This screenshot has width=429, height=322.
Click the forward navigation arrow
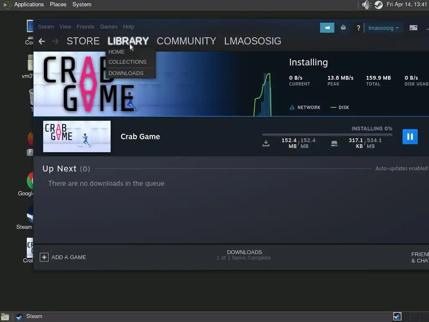click(x=55, y=42)
